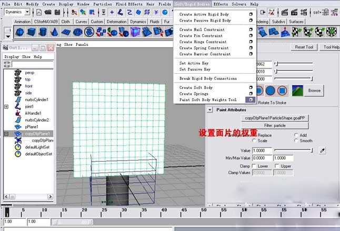Viewport: 340px width, 231px height.
Task: Open Create Active Rigid Body option box
Action: tap(251, 14)
